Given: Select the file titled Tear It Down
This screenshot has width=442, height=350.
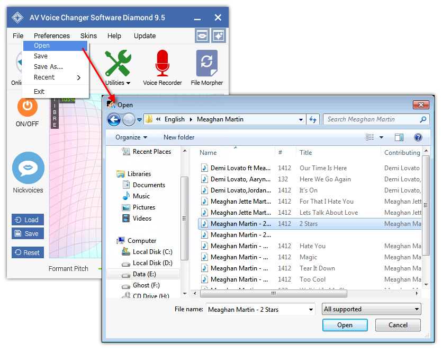Looking at the screenshot, I should click(x=310, y=268).
